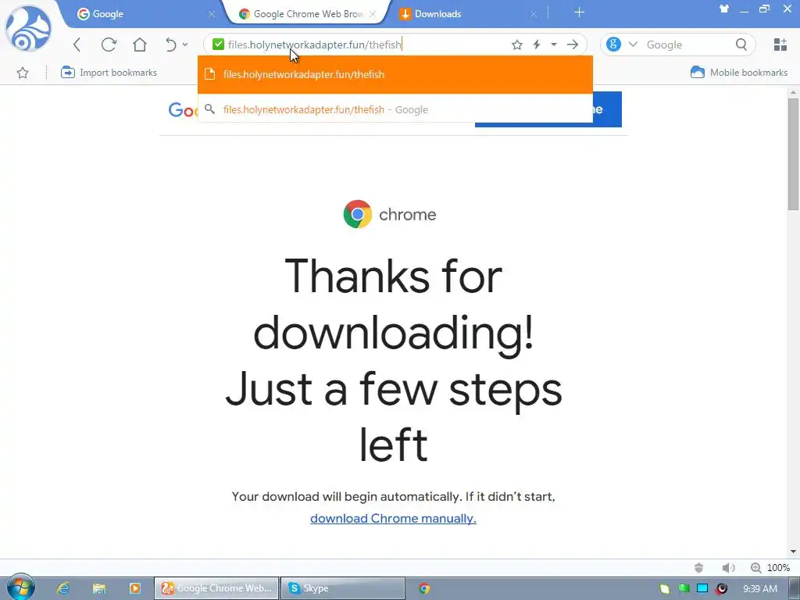Click the Google logo at page top
This screenshot has height=600, width=800.
click(x=183, y=109)
